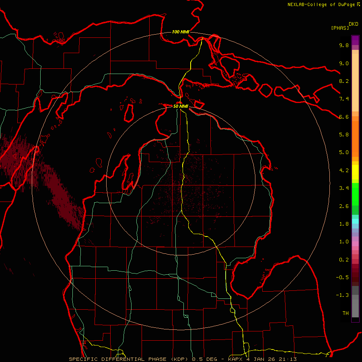This screenshot has height=362, width=362.
Task: Pick the cyan color band near 1.8
Action: point(355,221)
